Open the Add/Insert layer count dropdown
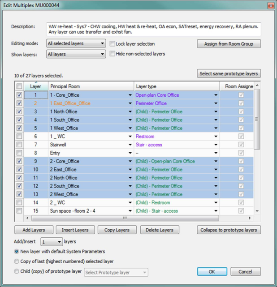 (x=51, y=242)
